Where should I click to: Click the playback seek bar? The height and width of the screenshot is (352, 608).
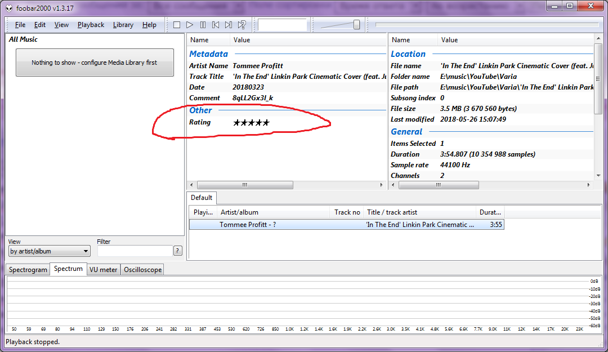(487, 24)
